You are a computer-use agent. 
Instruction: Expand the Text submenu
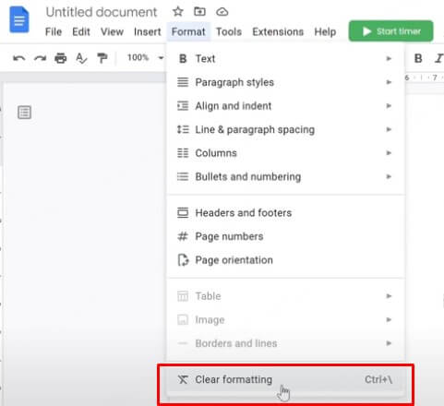[x=285, y=58]
